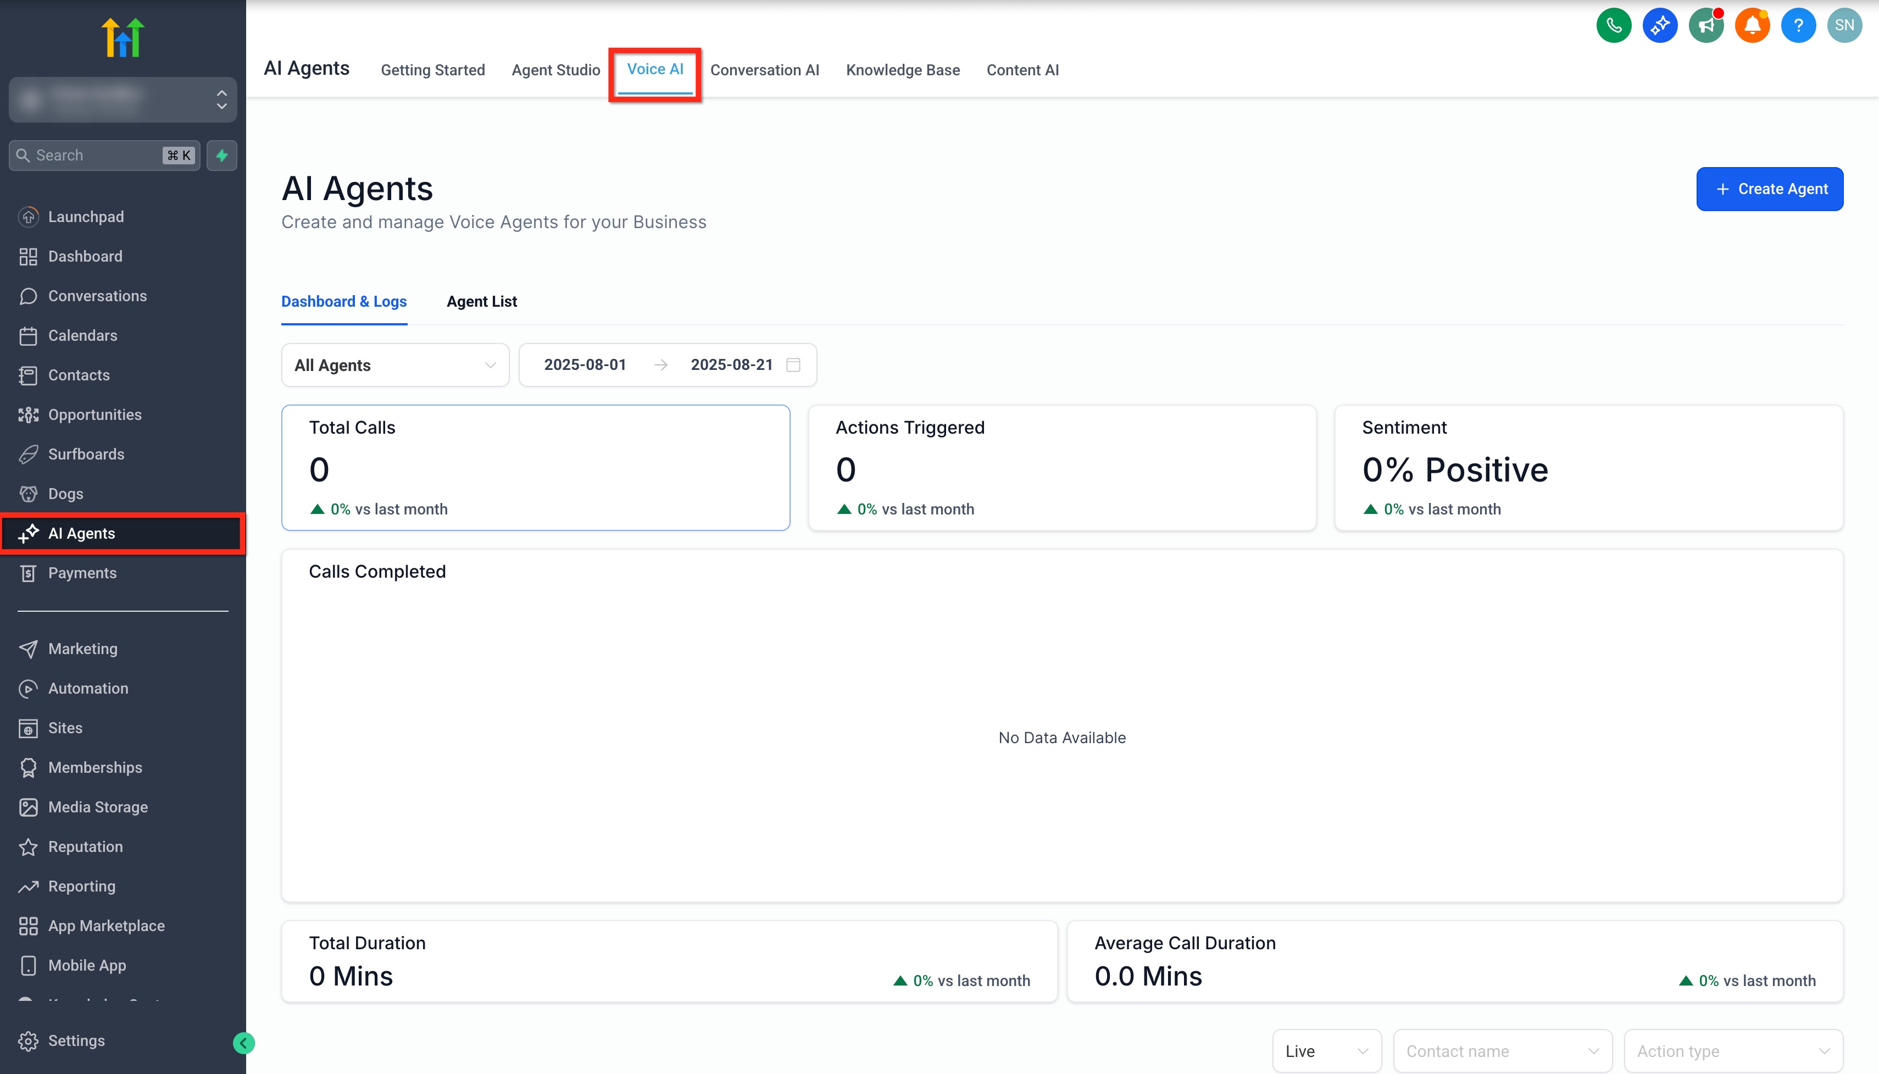Expand the account switcher in sidebar
The image size is (1879, 1074).
click(x=123, y=99)
